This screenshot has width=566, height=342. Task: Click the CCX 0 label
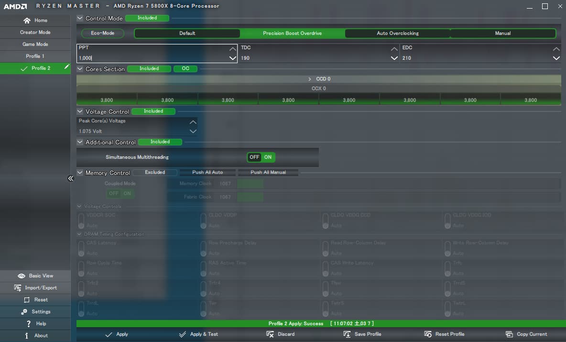[319, 88]
